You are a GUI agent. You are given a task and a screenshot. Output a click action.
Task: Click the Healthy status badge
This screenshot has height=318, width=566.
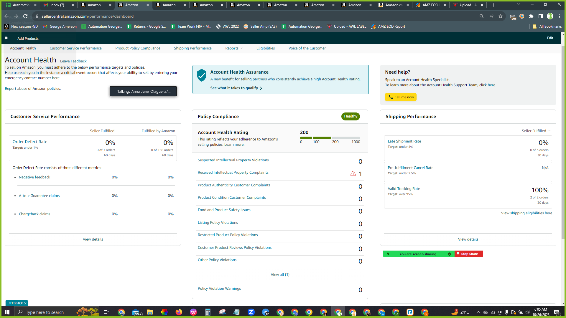coord(351,116)
